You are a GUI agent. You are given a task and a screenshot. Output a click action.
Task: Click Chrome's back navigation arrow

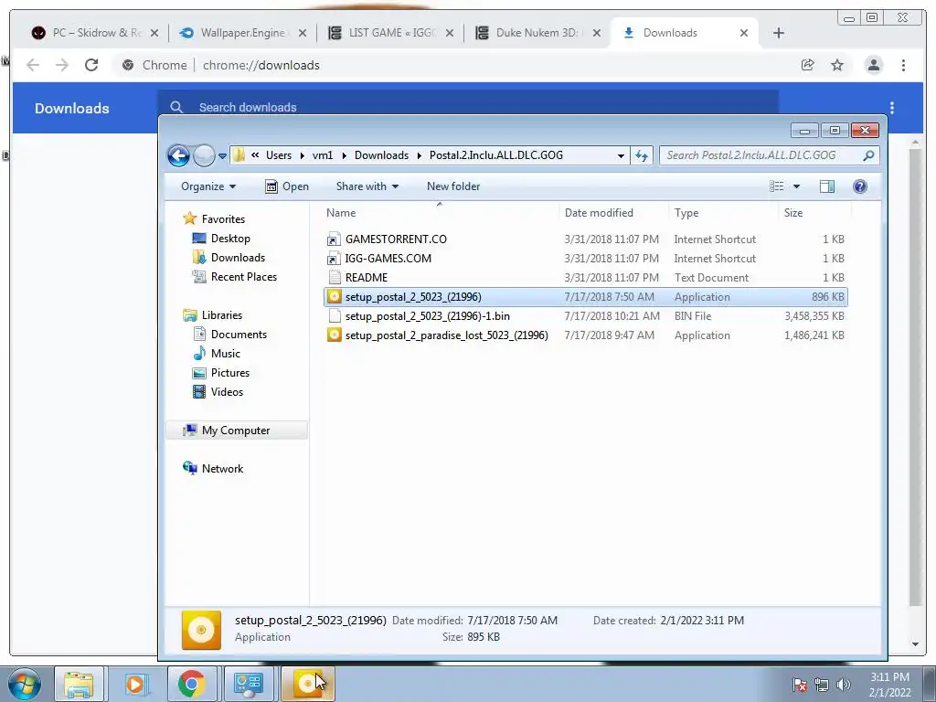point(33,65)
